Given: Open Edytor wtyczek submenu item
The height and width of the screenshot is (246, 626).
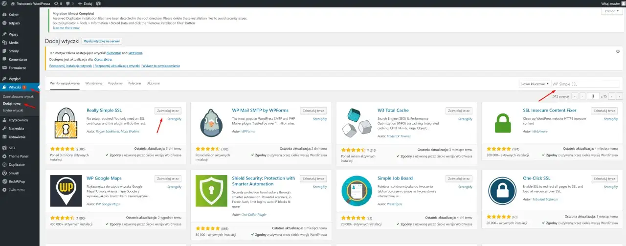Looking at the screenshot, I should 13,111.
